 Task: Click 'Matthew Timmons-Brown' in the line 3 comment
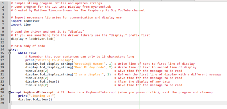tap(53, 11)
